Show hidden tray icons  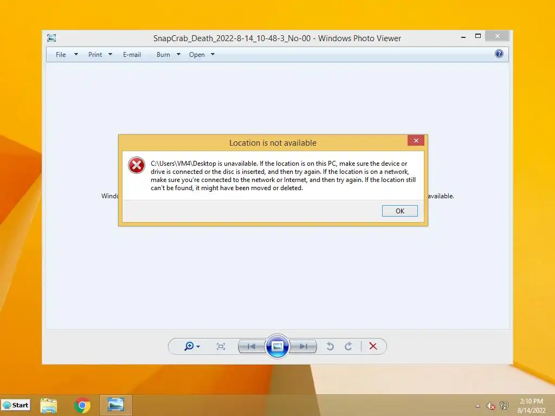point(478,406)
